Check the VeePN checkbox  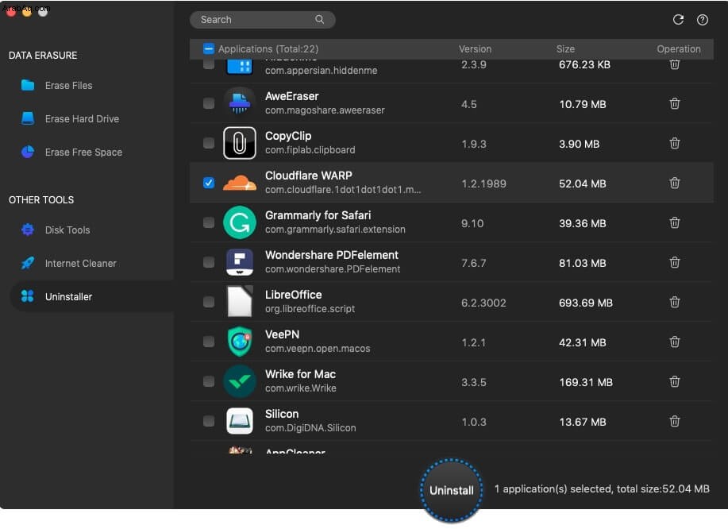209,342
